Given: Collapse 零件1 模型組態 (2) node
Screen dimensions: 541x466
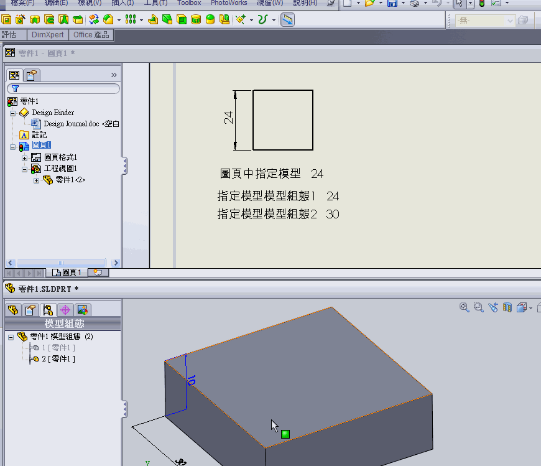Looking at the screenshot, I should click(x=11, y=337).
